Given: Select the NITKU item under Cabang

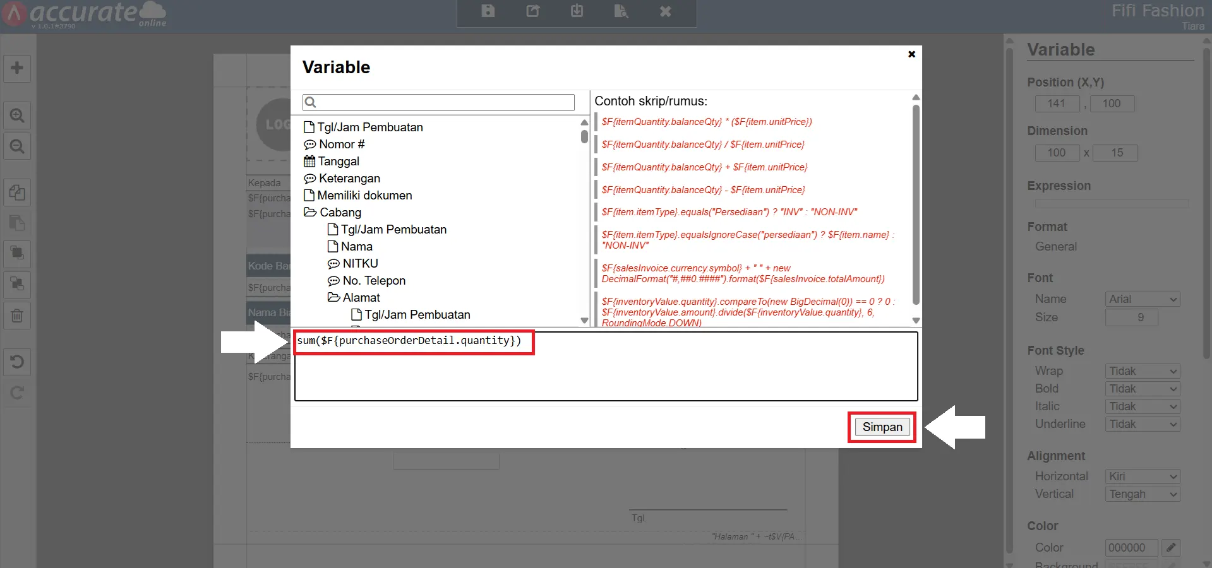Looking at the screenshot, I should [360, 264].
